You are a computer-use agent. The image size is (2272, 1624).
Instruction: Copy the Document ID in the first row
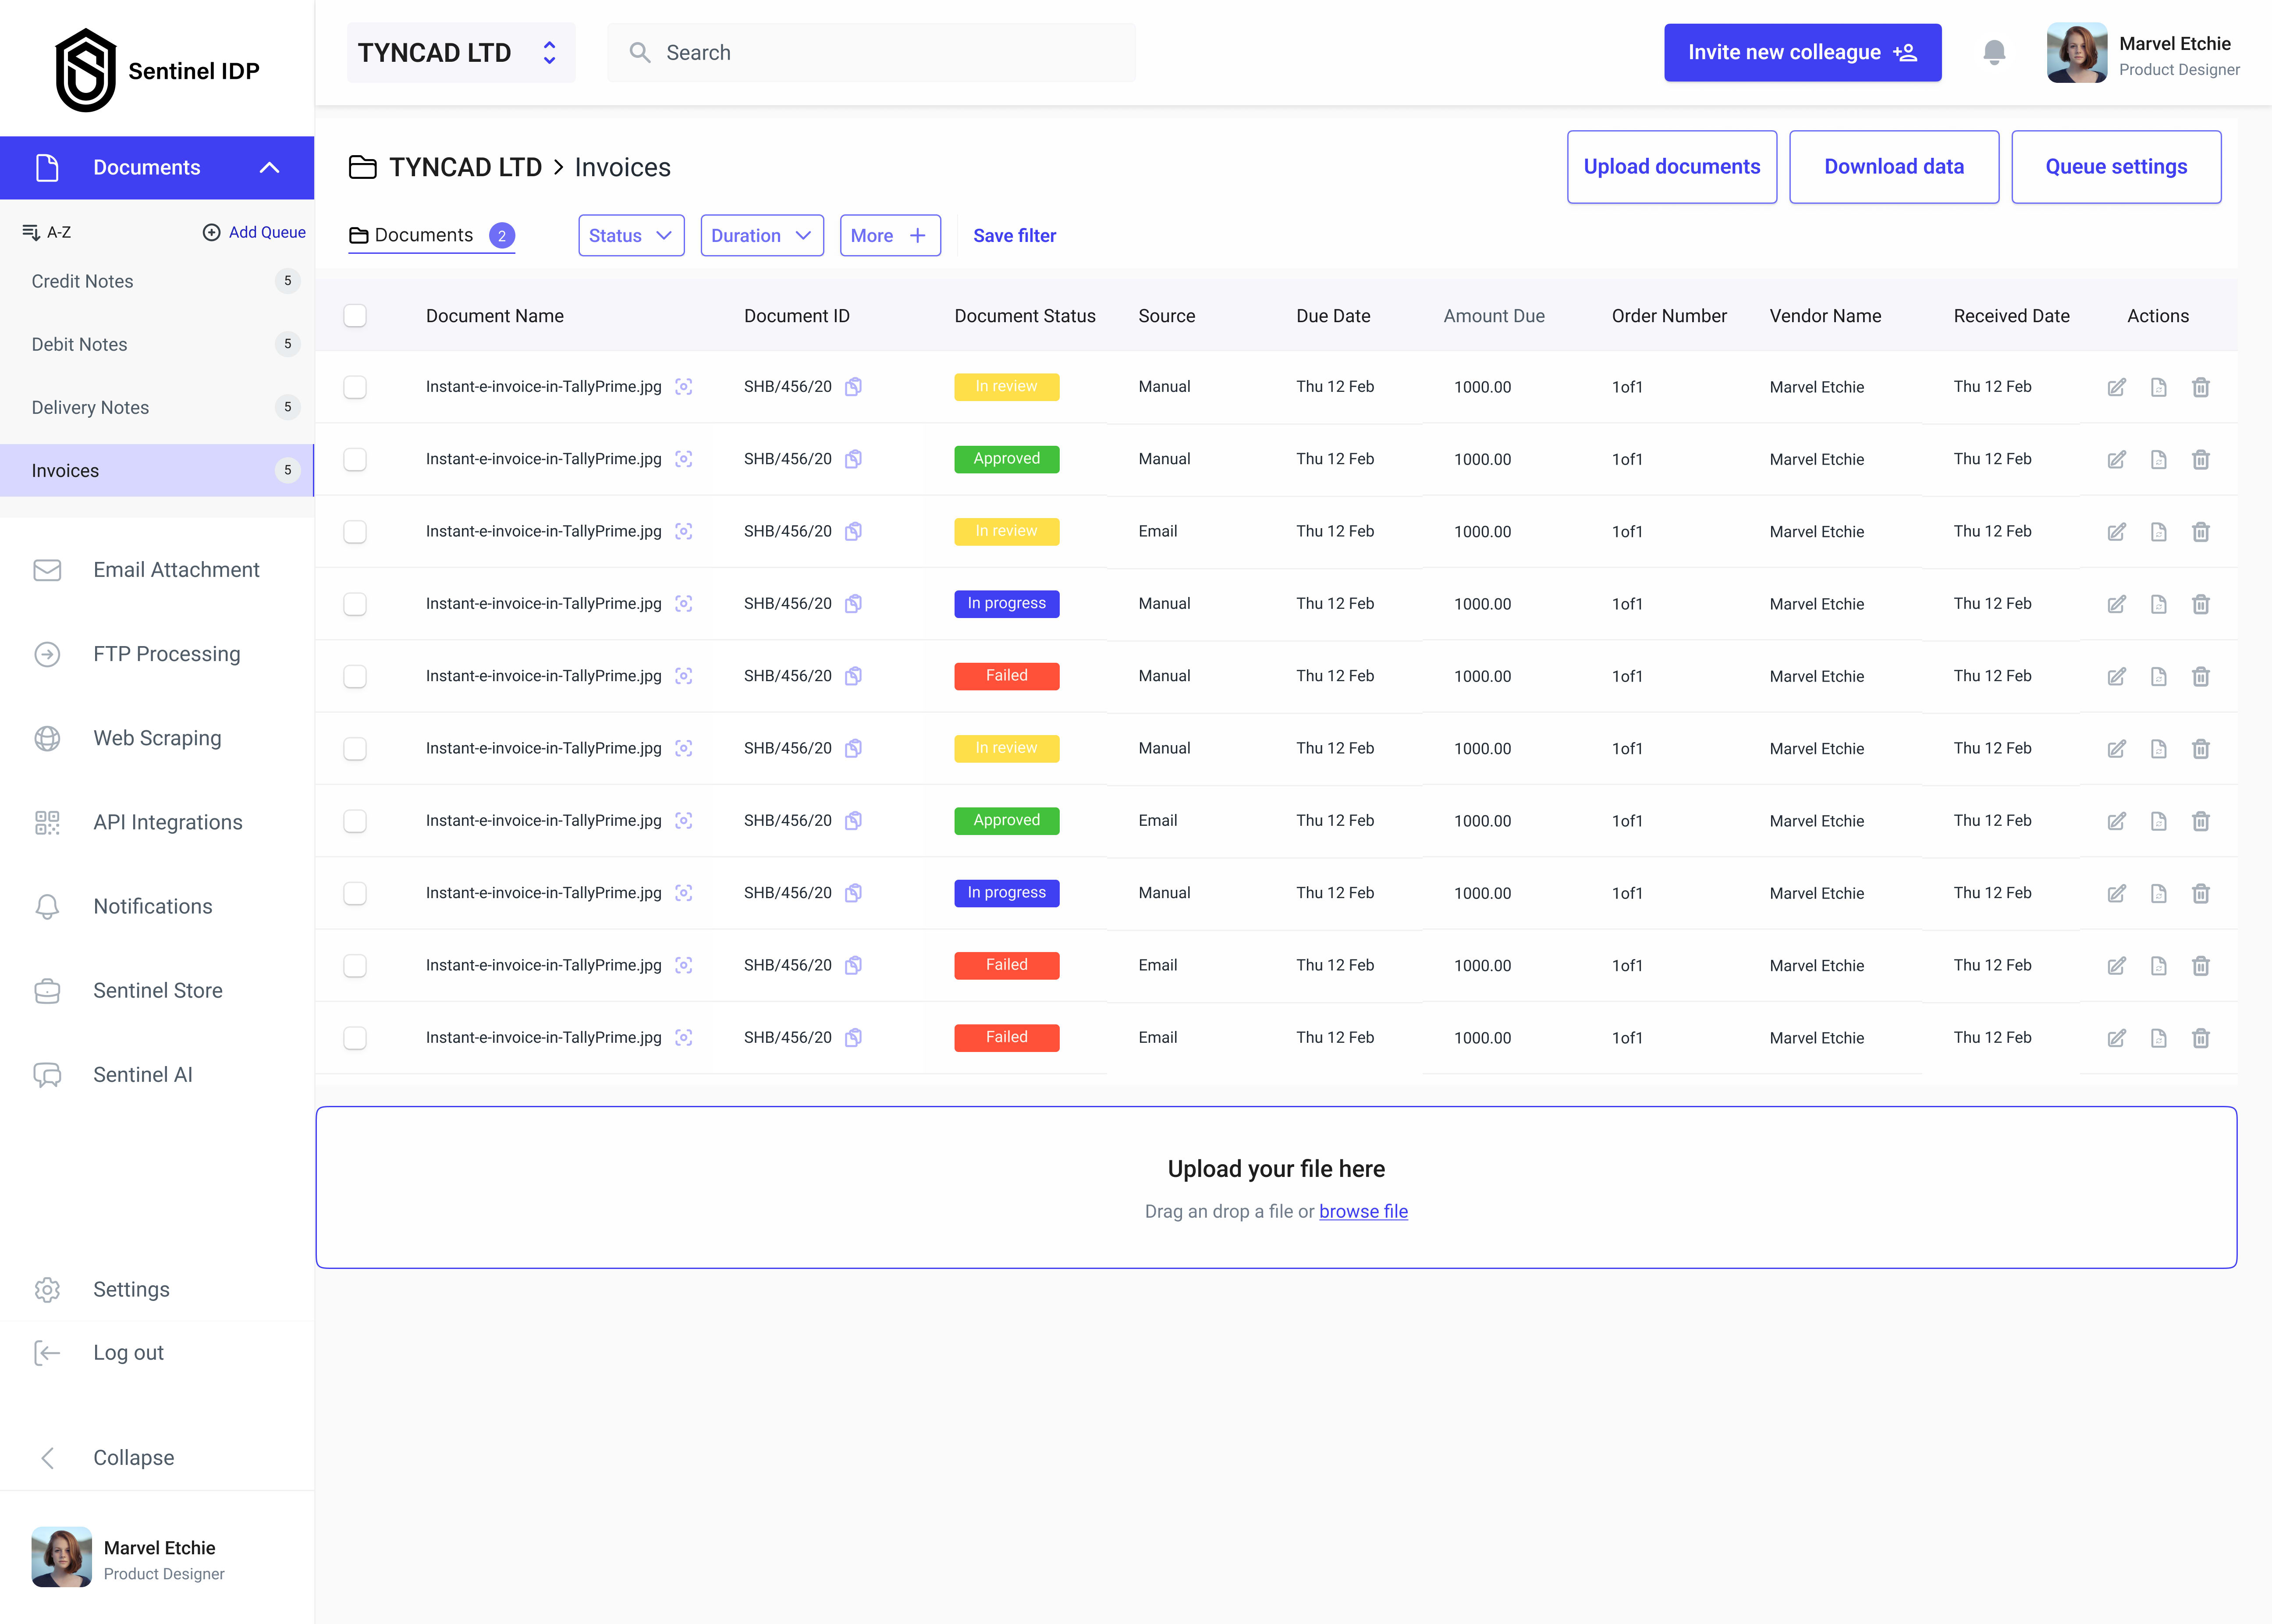[853, 387]
